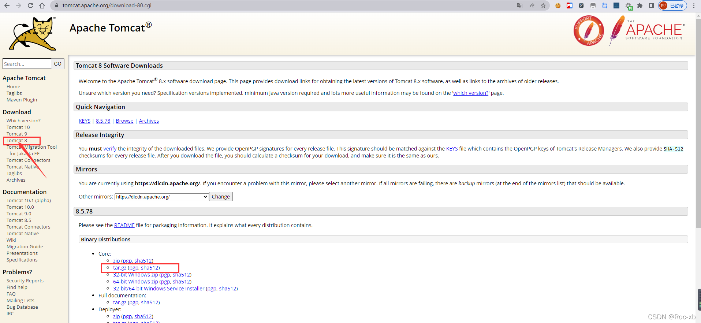Open the Mailing Lists link
Image resolution: width=701 pixels, height=323 pixels.
pos(20,301)
